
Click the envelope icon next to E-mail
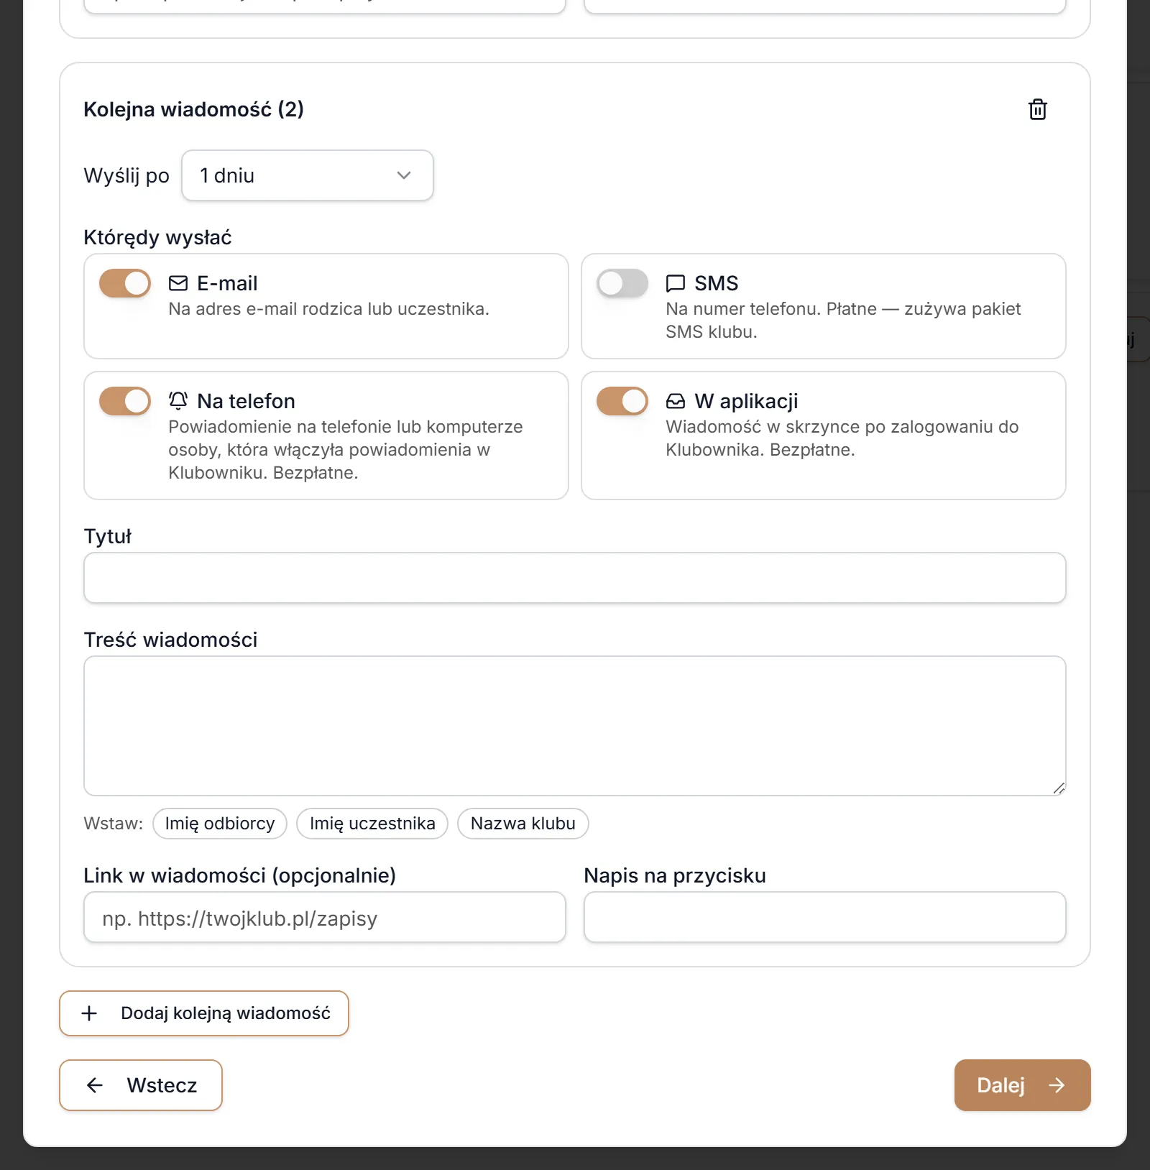coord(178,283)
